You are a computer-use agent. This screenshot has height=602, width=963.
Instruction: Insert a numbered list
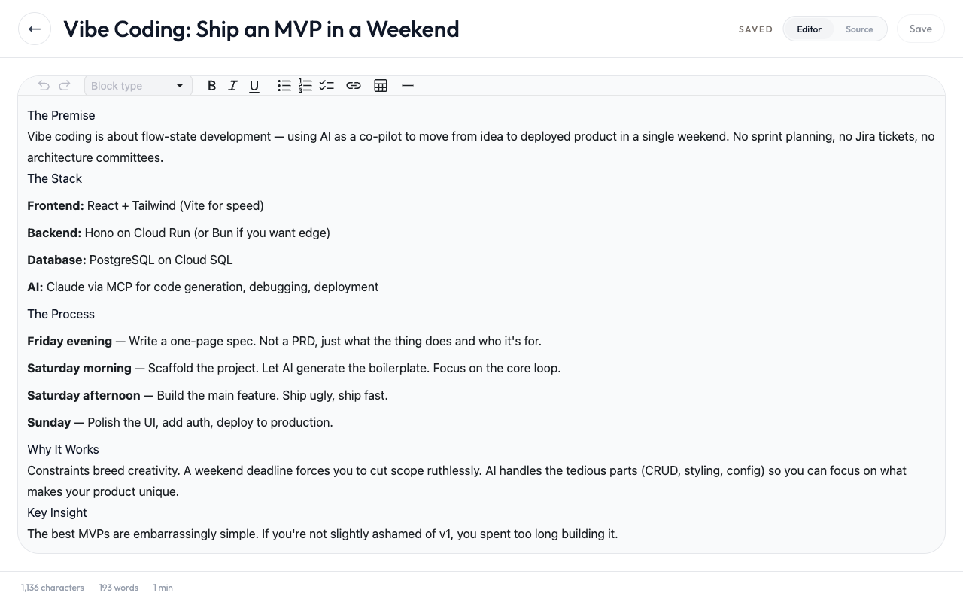pos(305,86)
